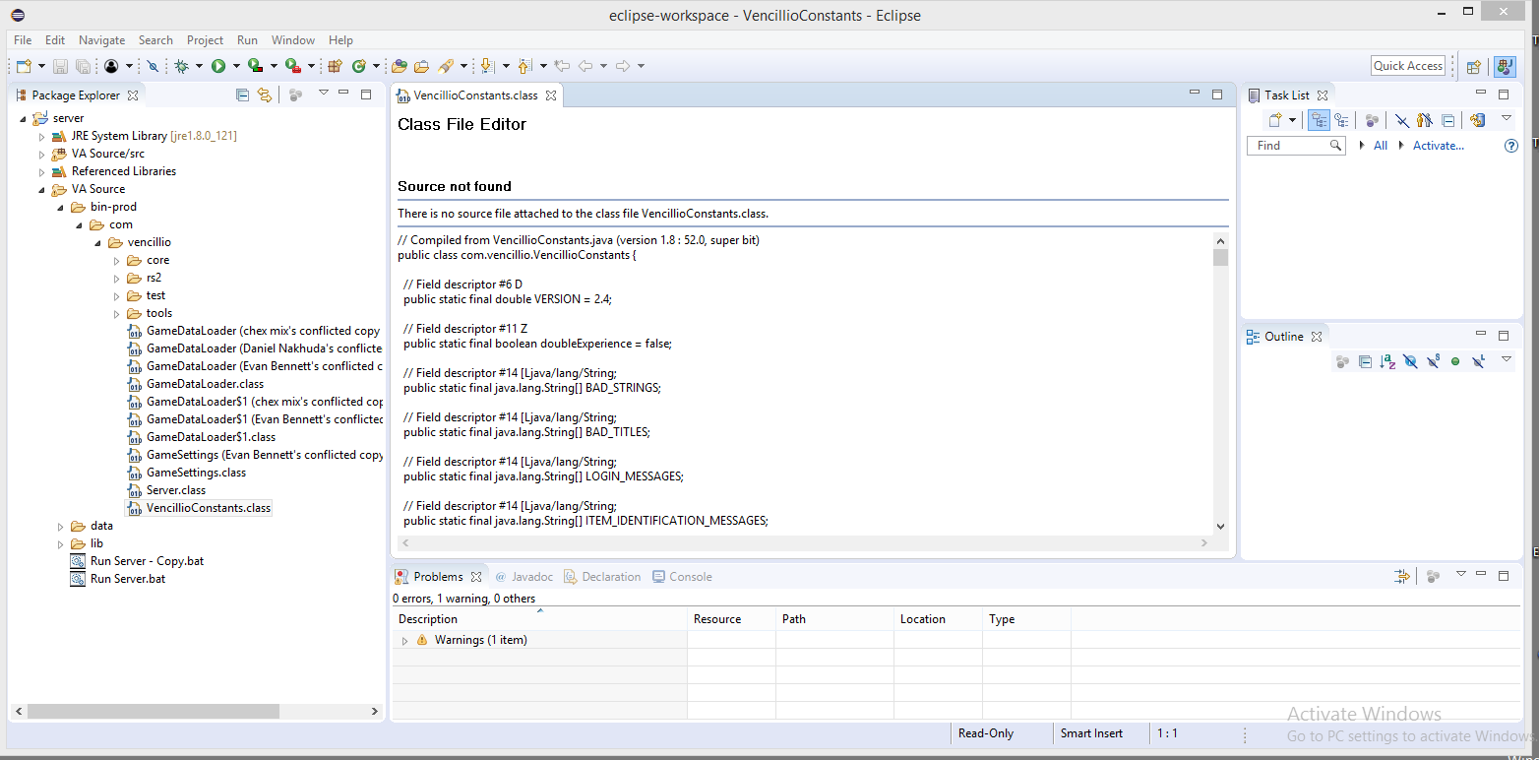Click the Debug bug icon in the toolbar
The width and height of the screenshot is (1539, 760).
point(181,66)
